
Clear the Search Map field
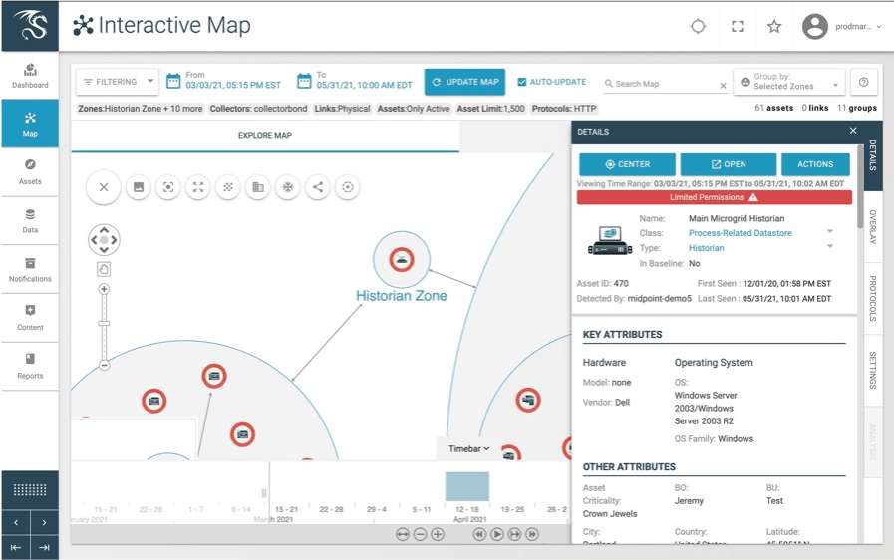[723, 85]
